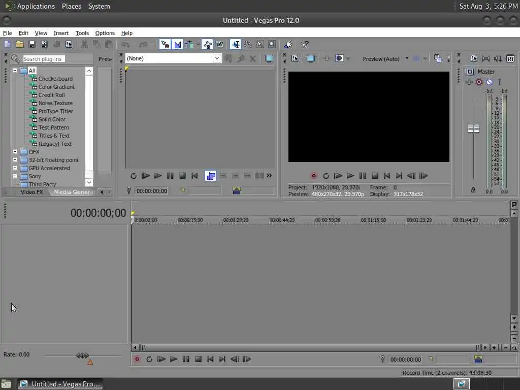Click the Master bus icon
The width and height of the screenshot is (520, 390).
click(x=470, y=72)
